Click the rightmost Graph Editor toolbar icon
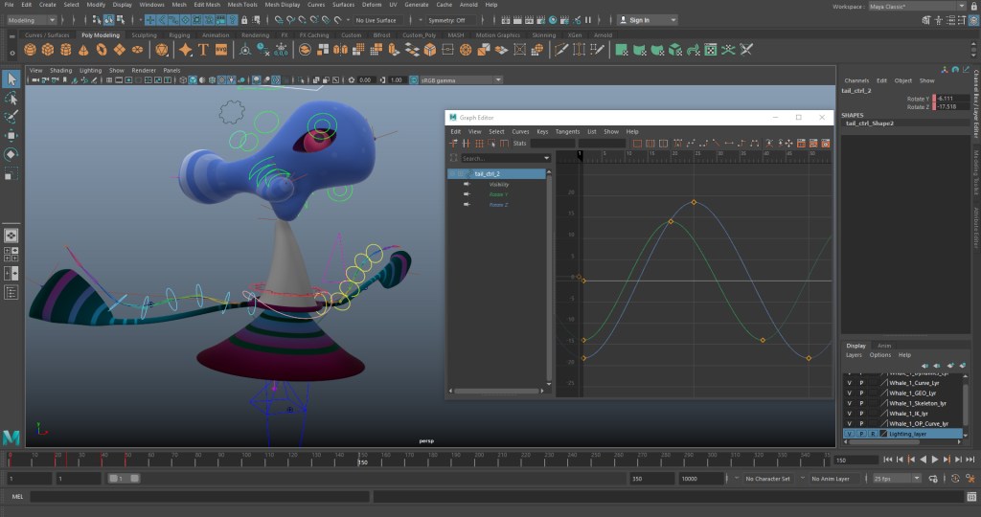 pos(826,144)
